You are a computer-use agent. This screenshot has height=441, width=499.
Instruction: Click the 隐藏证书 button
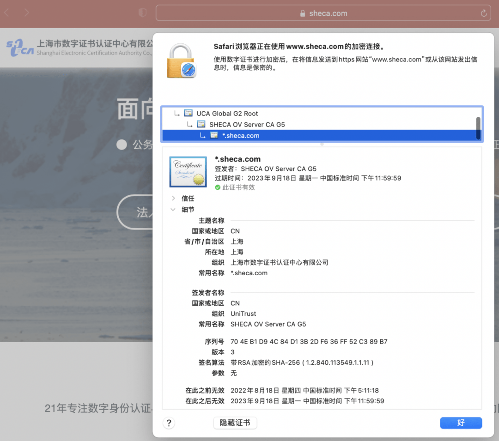coord(235,423)
